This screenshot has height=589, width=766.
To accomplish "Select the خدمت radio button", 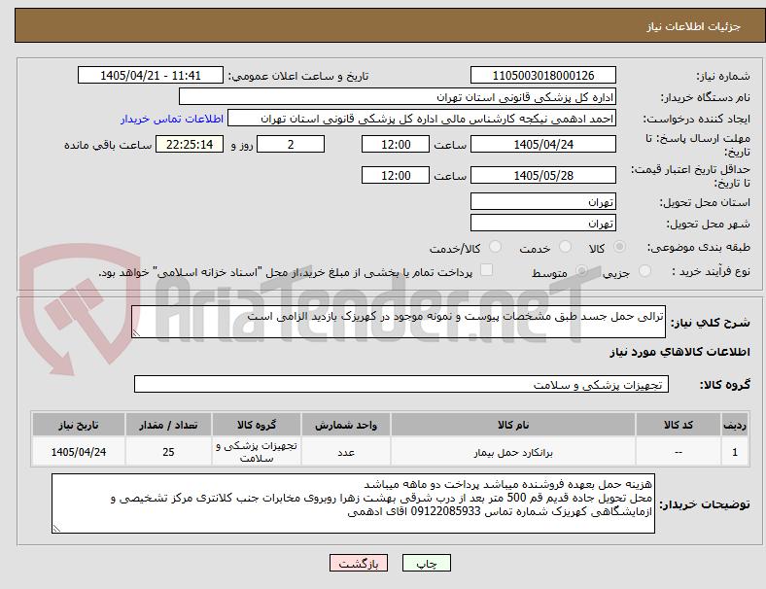I will [x=565, y=247].
